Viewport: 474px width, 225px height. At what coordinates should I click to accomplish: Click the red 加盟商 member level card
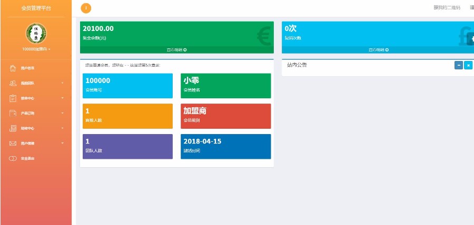[226, 116]
